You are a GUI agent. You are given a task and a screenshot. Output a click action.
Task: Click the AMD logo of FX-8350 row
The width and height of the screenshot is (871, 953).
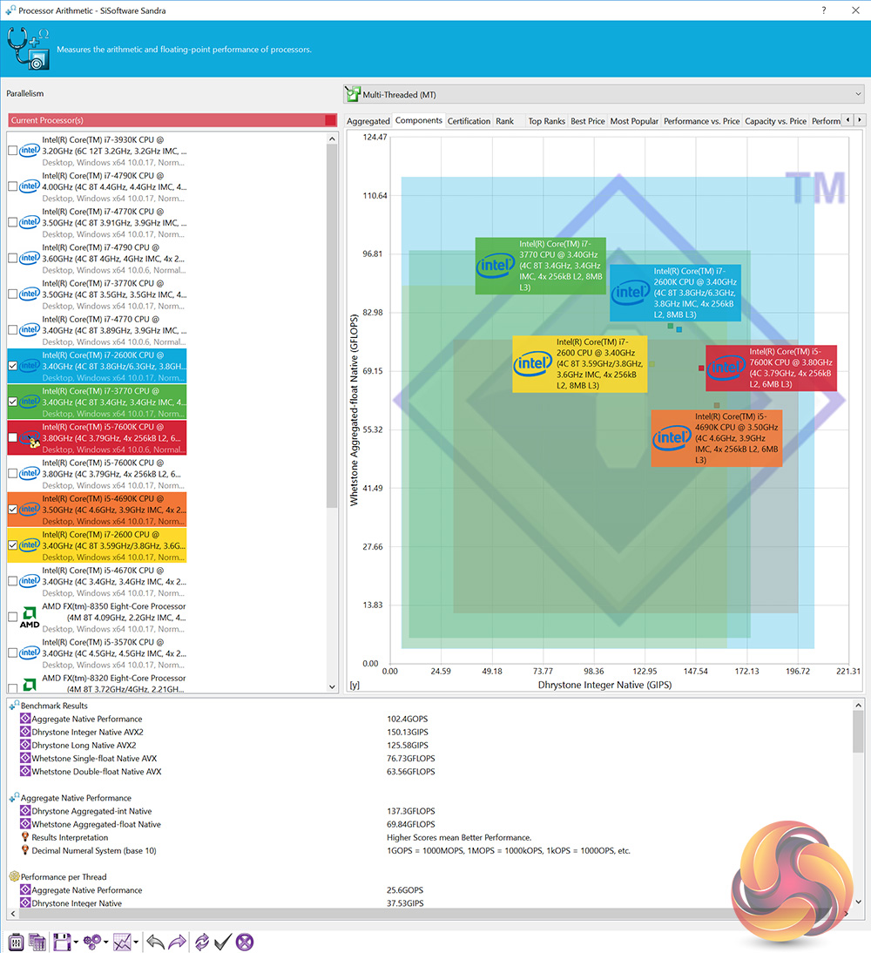point(29,617)
